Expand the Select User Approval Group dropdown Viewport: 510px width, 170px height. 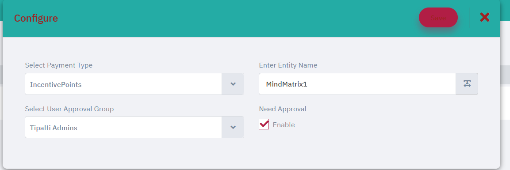tap(134, 127)
